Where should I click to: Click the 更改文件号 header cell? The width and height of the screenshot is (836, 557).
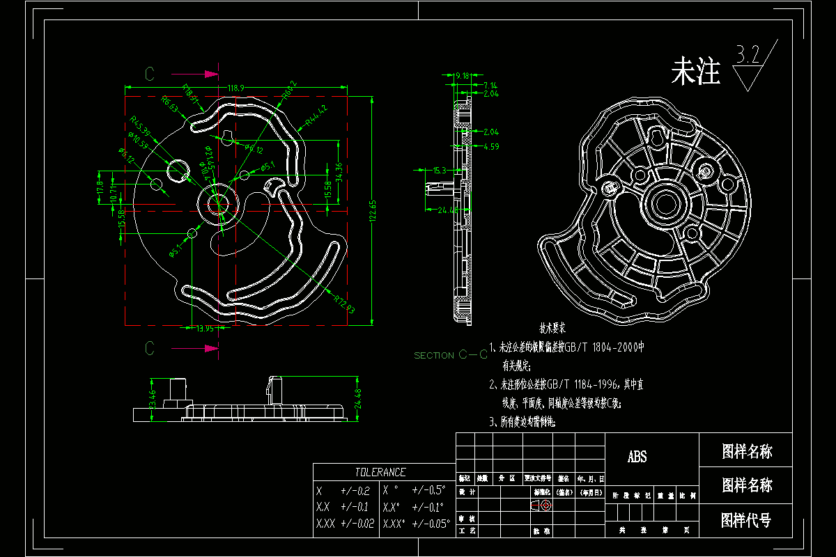tap(538, 478)
